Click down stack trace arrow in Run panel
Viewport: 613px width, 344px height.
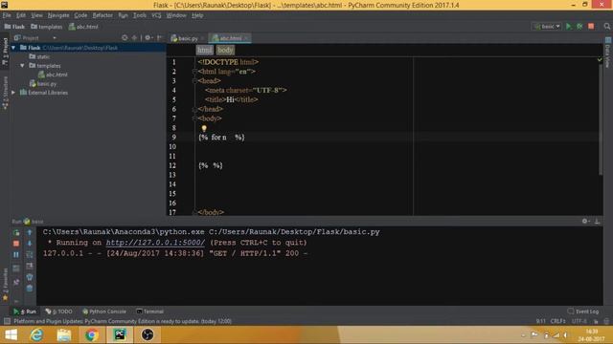click(x=30, y=244)
